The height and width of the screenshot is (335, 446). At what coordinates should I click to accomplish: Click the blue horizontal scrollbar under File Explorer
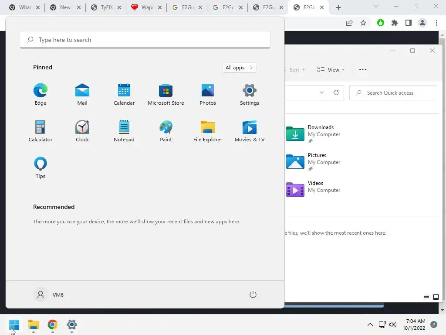click(x=334, y=306)
